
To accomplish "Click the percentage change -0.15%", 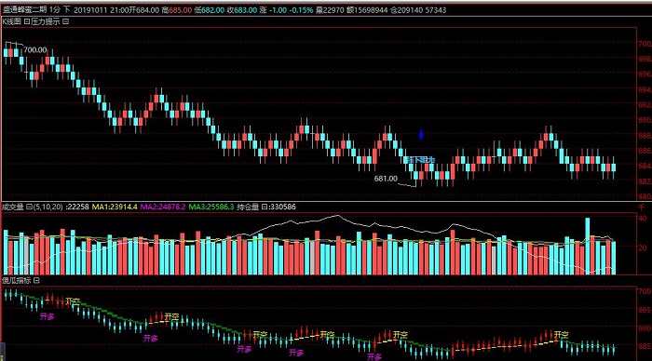I will click(x=301, y=9).
